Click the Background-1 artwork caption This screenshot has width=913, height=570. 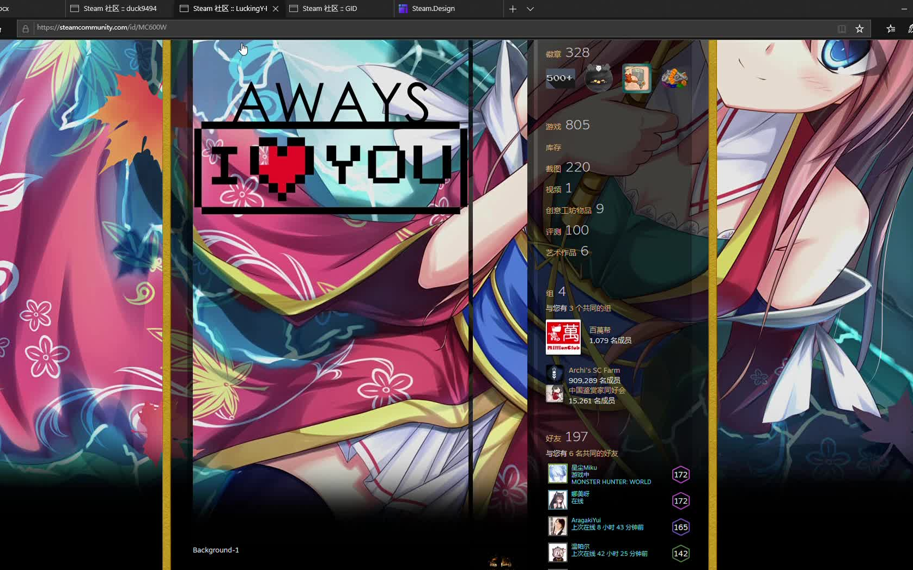pos(216,550)
